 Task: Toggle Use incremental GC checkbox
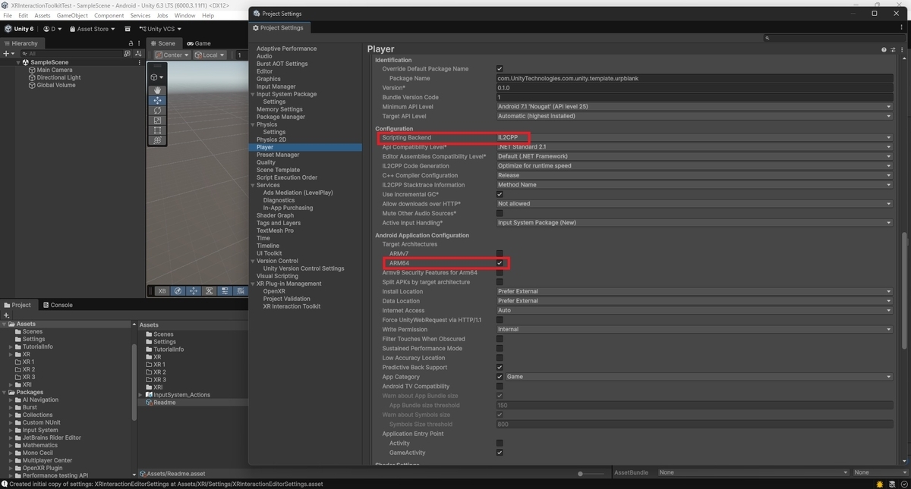pyautogui.click(x=500, y=194)
